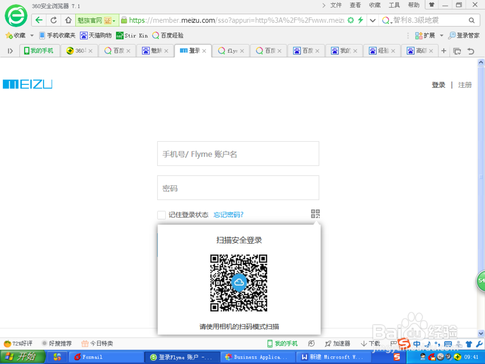Switch to 我的手机 tab

point(39,50)
